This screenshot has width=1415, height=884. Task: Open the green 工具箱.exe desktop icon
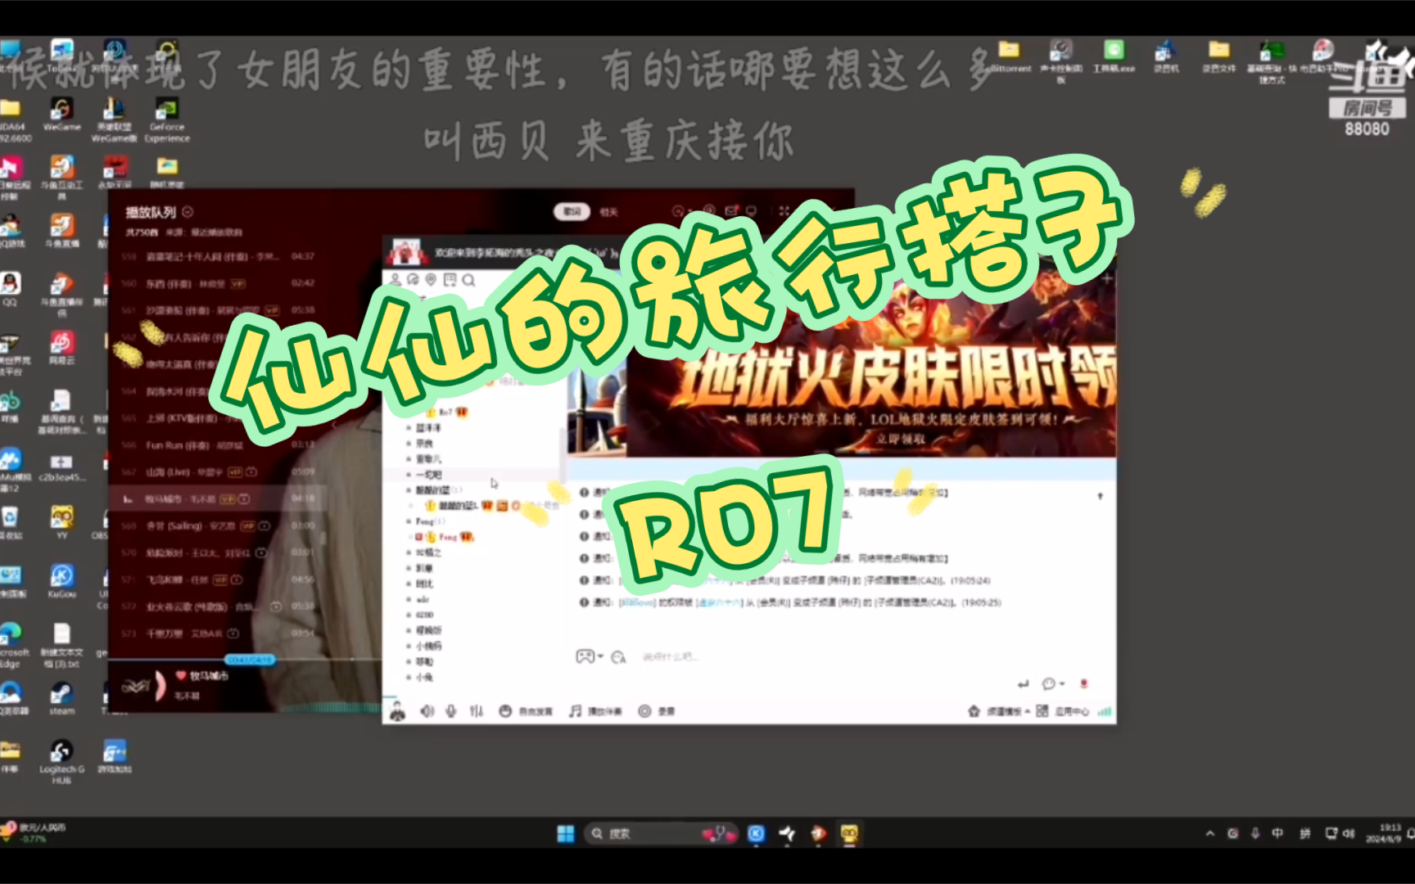tap(1114, 57)
